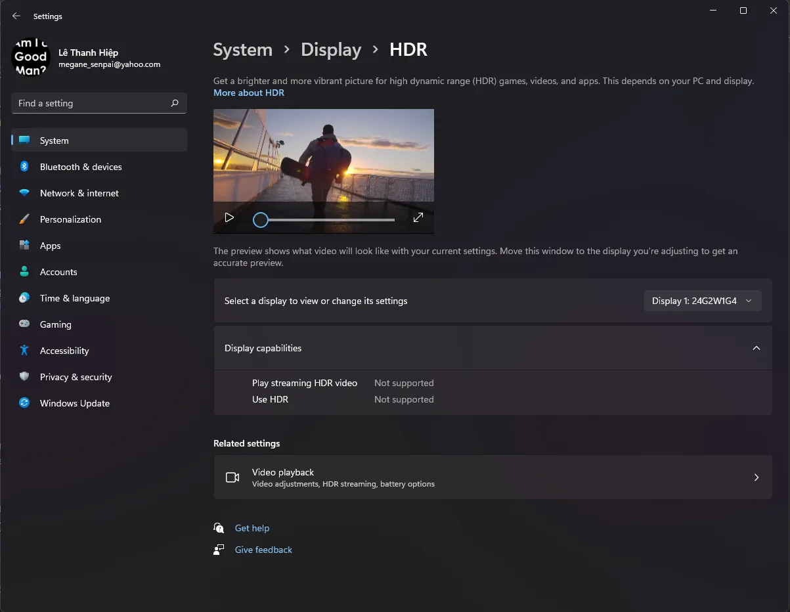Select the Bluetooth & devices icon

click(x=24, y=167)
